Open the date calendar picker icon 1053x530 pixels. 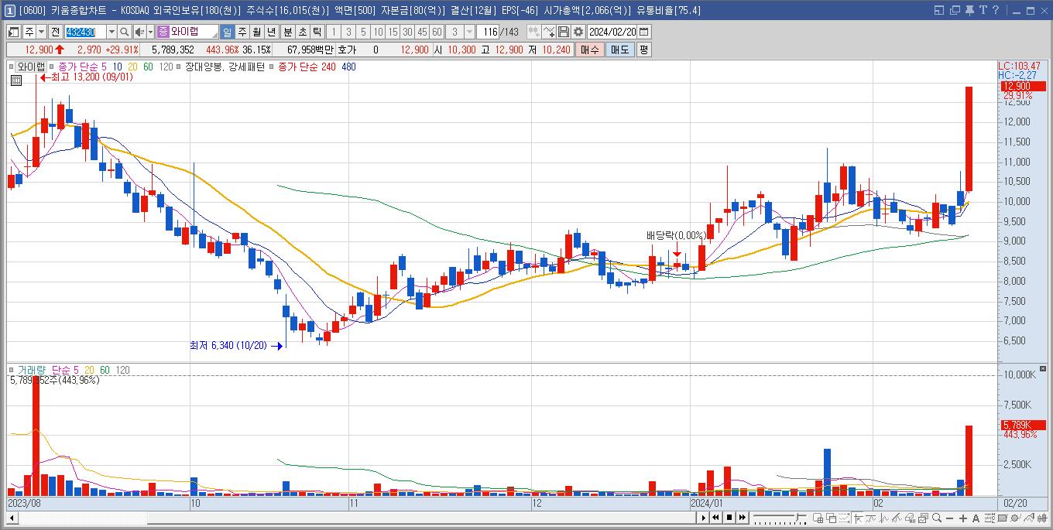pos(644,32)
